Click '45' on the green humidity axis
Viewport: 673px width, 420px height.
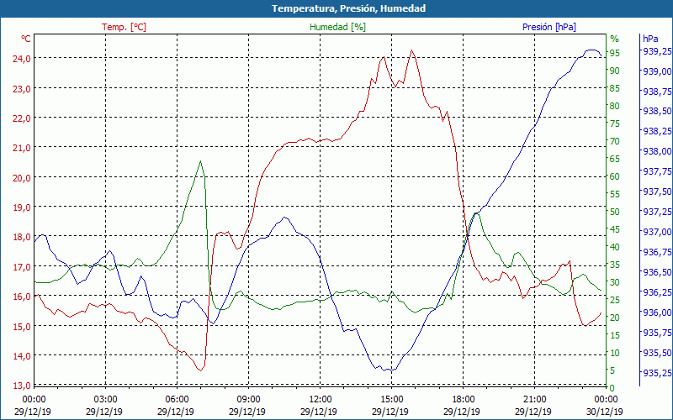(615, 229)
